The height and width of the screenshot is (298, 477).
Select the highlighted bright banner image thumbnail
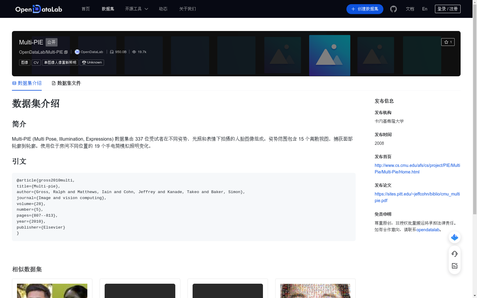click(330, 55)
